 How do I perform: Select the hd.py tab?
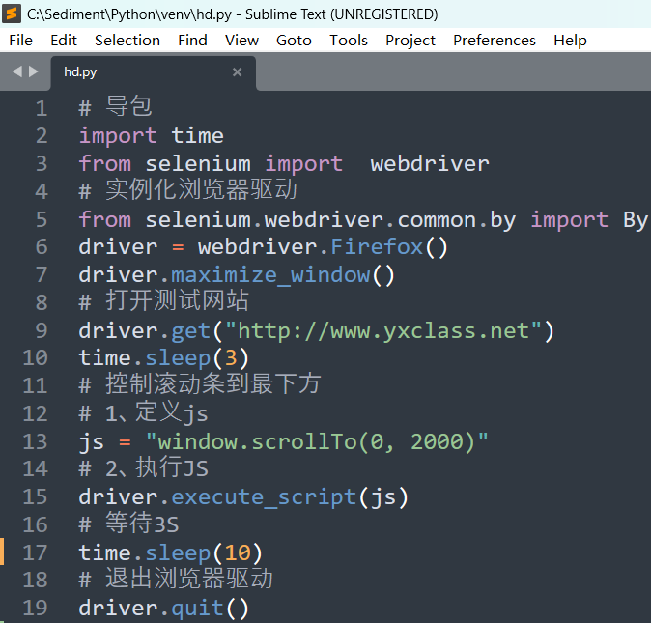(x=154, y=73)
